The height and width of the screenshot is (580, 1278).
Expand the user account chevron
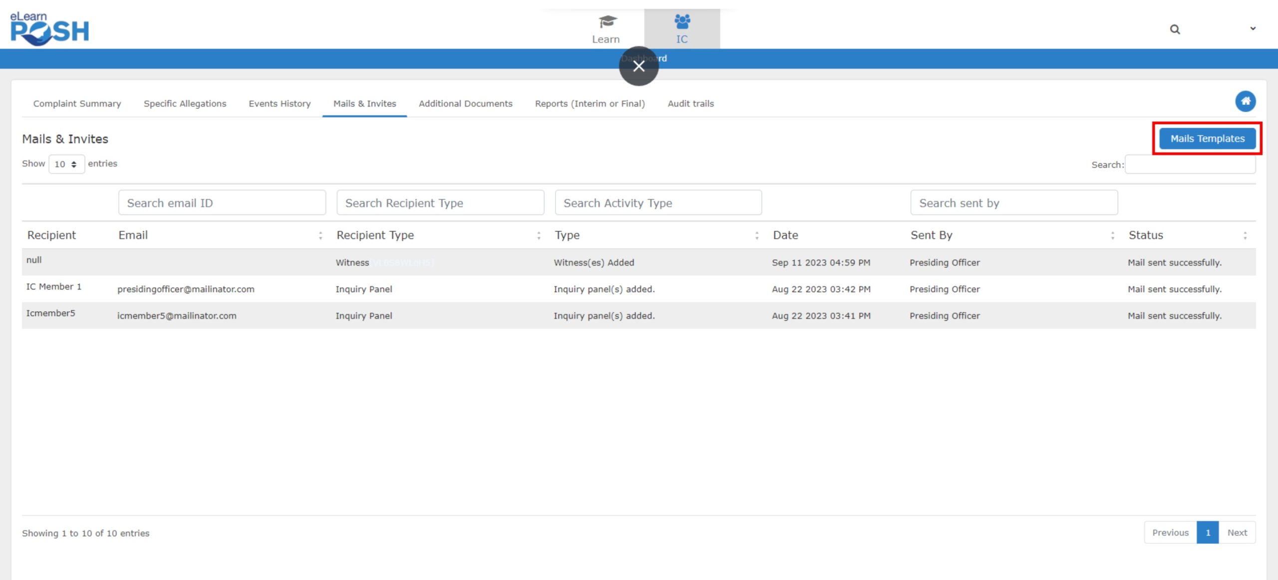(1253, 28)
